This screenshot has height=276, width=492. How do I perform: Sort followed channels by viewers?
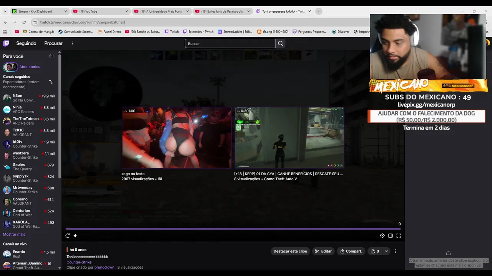pyautogui.click(x=51, y=82)
